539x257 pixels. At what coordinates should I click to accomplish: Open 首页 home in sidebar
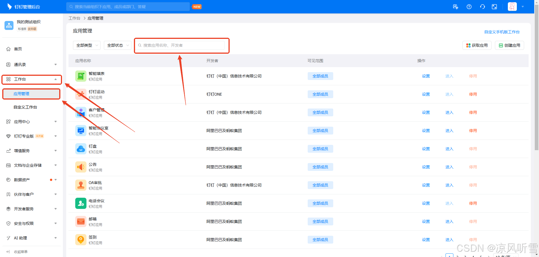click(x=31, y=49)
